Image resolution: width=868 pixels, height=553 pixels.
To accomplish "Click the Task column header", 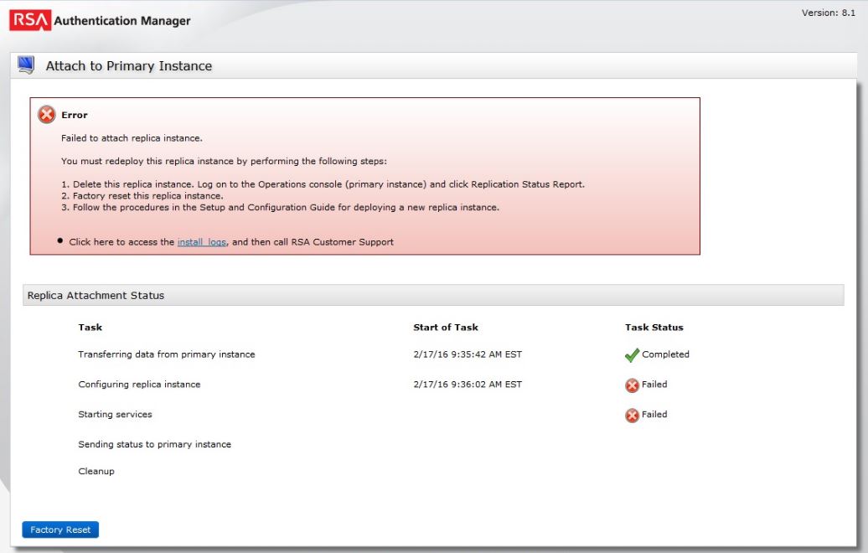I will 90,328.
